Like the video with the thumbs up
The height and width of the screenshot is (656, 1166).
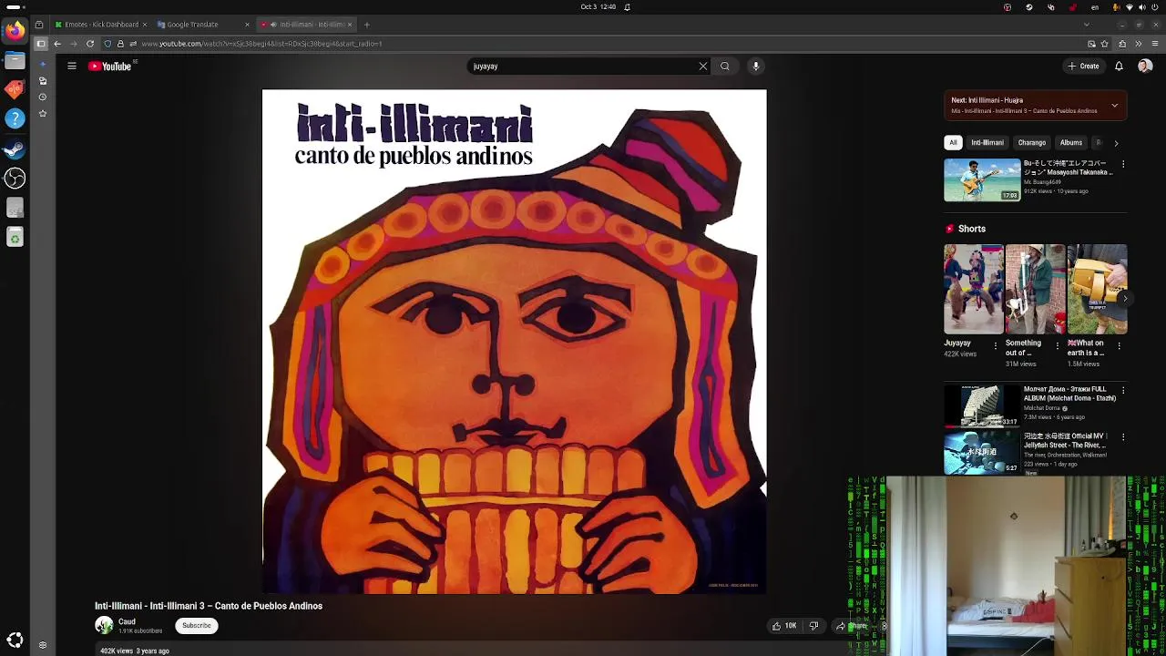[x=783, y=626]
